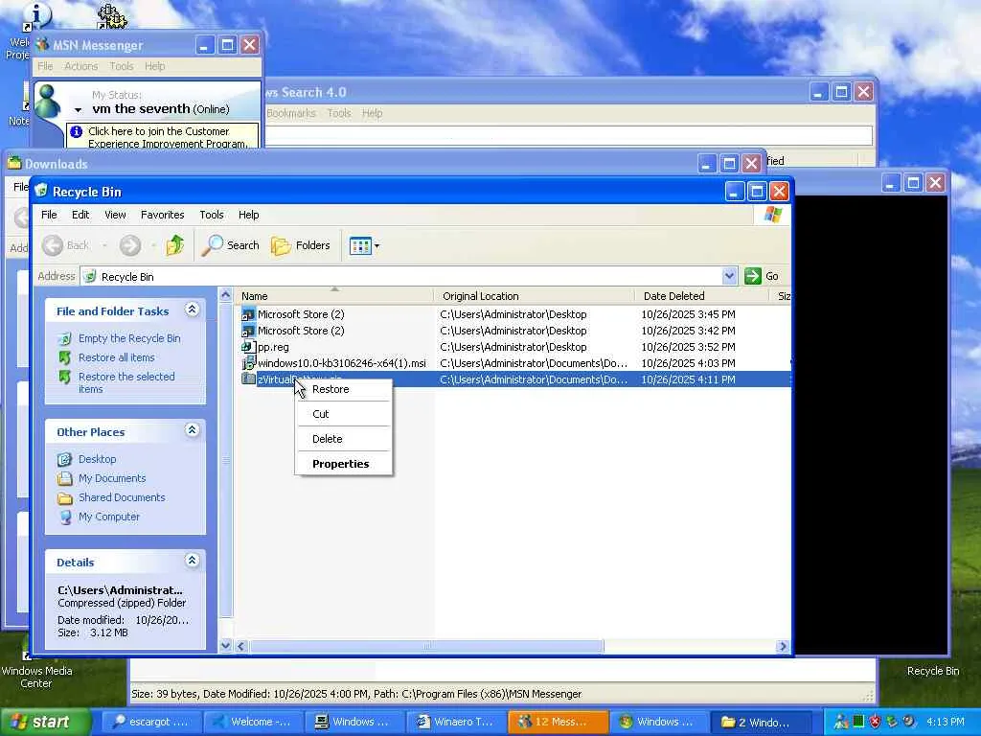Switch to escargot taskbar button
Viewport: 981px width, 736px height.
(x=150, y=722)
